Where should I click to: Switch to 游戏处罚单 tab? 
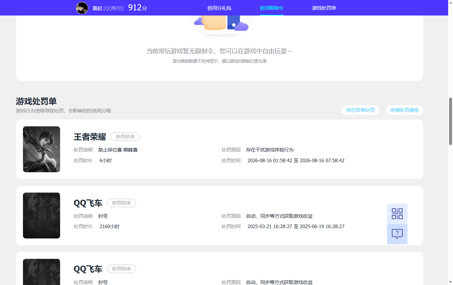point(324,8)
